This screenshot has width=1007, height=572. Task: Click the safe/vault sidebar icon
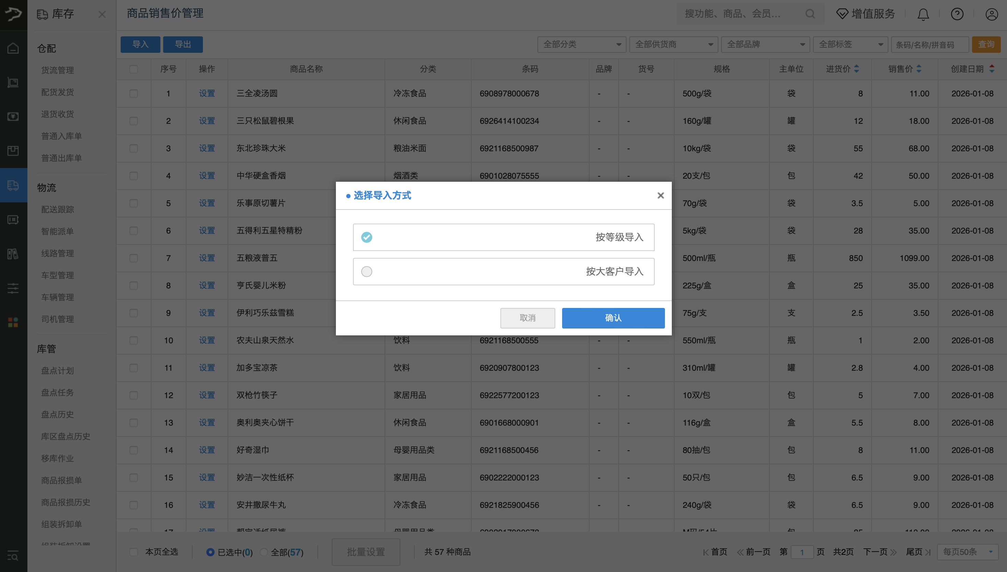pyautogui.click(x=13, y=219)
